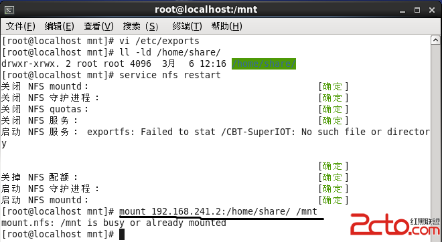
Task: Click 'mount.nfs: /mnt is busy' message
Action: coord(114,223)
